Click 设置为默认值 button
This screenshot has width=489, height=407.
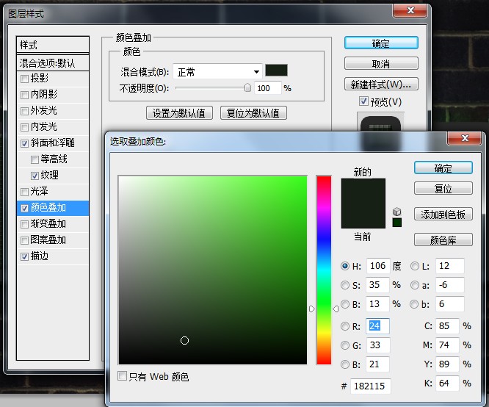pos(179,113)
